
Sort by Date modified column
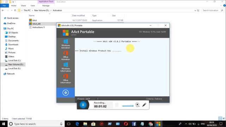coord(78,16)
